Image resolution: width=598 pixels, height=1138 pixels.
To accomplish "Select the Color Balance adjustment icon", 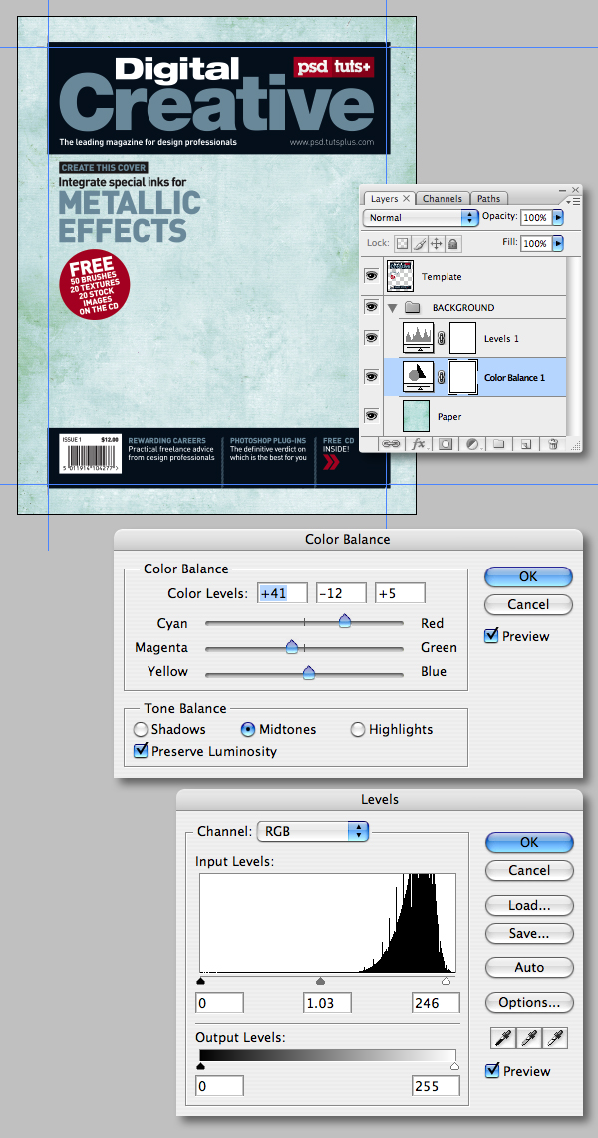I will coord(418,377).
